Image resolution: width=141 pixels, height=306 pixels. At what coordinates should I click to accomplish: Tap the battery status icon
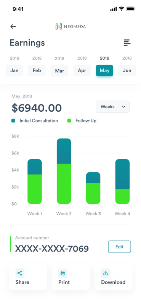(x=130, y=9)
